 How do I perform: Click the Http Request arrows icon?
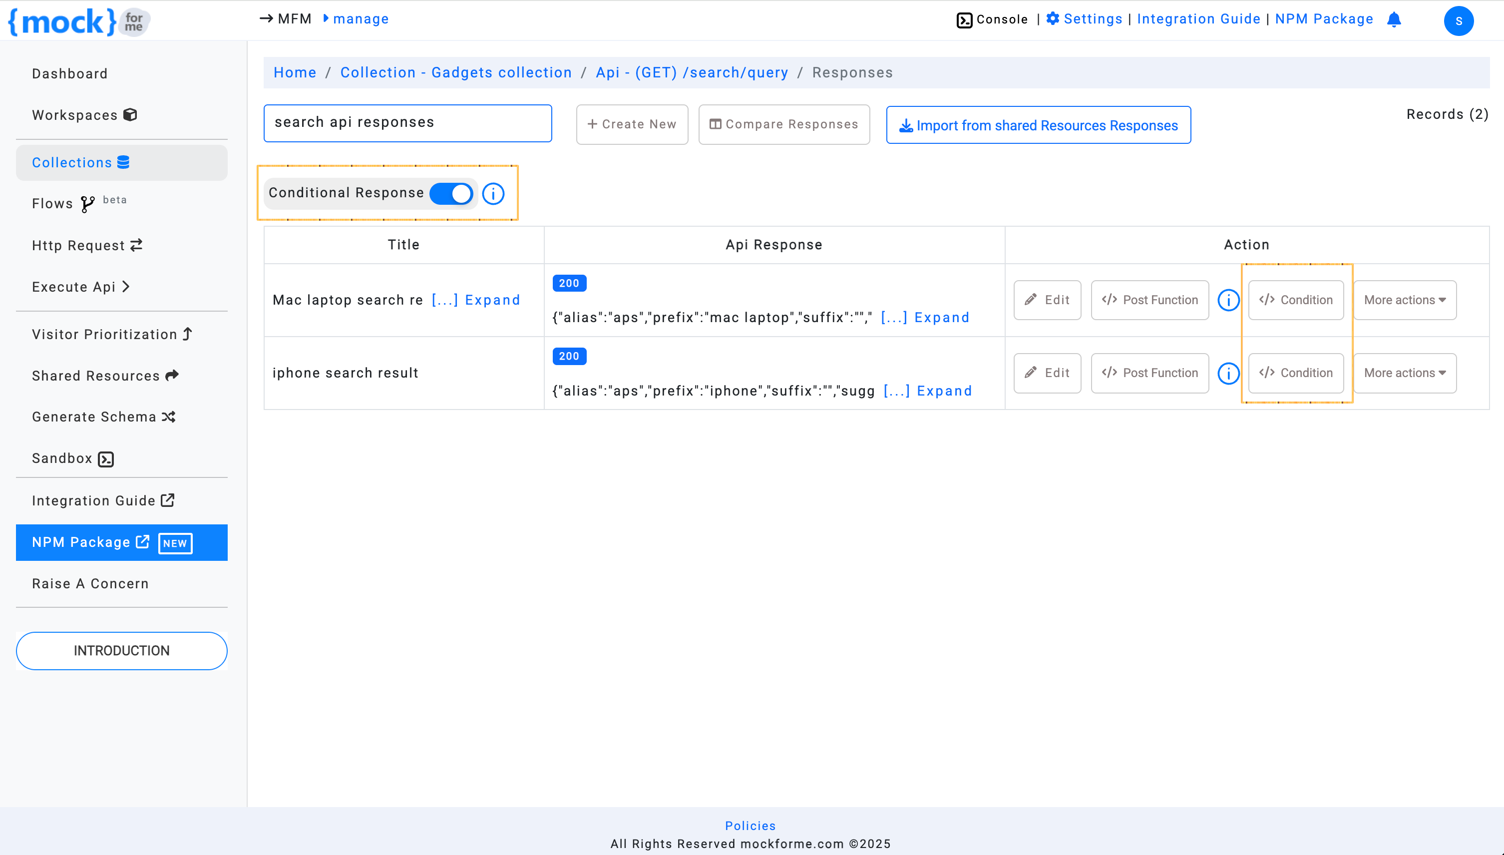136,245
